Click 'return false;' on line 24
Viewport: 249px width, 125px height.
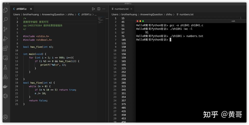pyautogui.click(x=38, y=100)
